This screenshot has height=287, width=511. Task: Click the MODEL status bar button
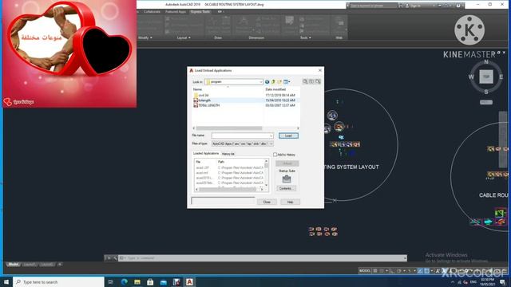point(365,271)
